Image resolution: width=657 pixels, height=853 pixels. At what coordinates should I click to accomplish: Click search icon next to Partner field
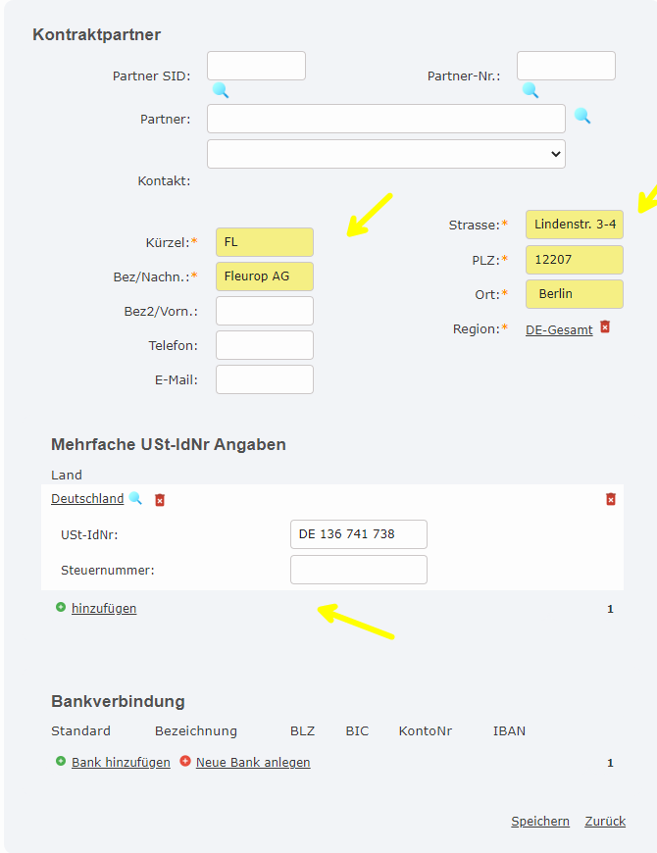582,116
